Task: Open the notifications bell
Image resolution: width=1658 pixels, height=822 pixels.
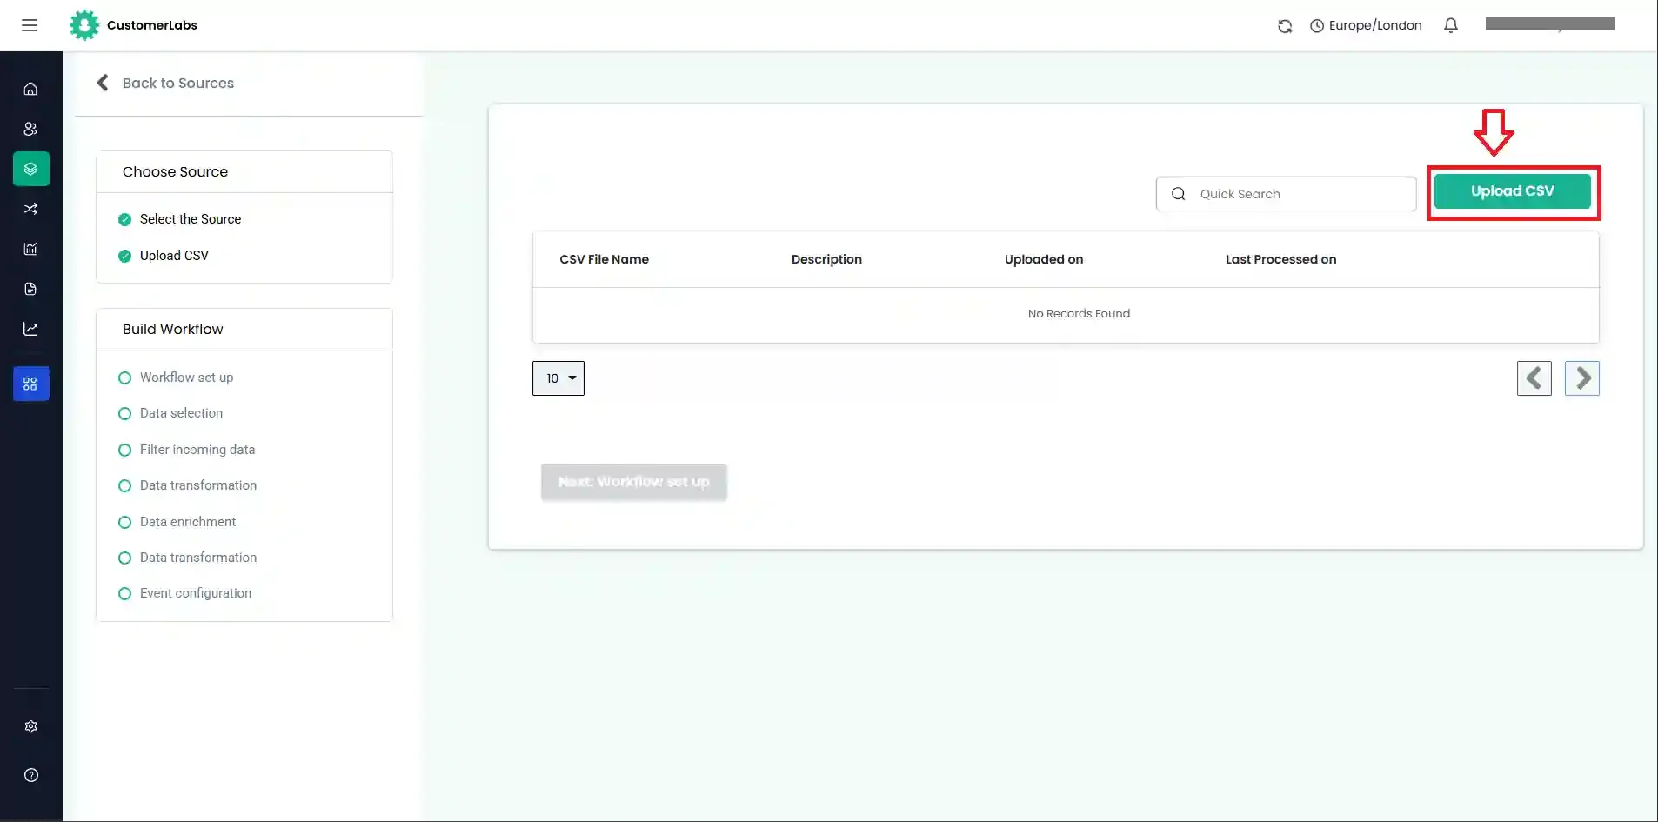Action: [1451, 25]
